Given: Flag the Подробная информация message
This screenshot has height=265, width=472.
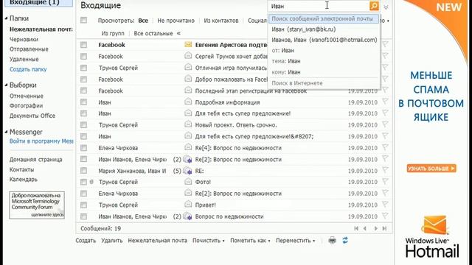Looking at the screenshot, I should (385, 102).
